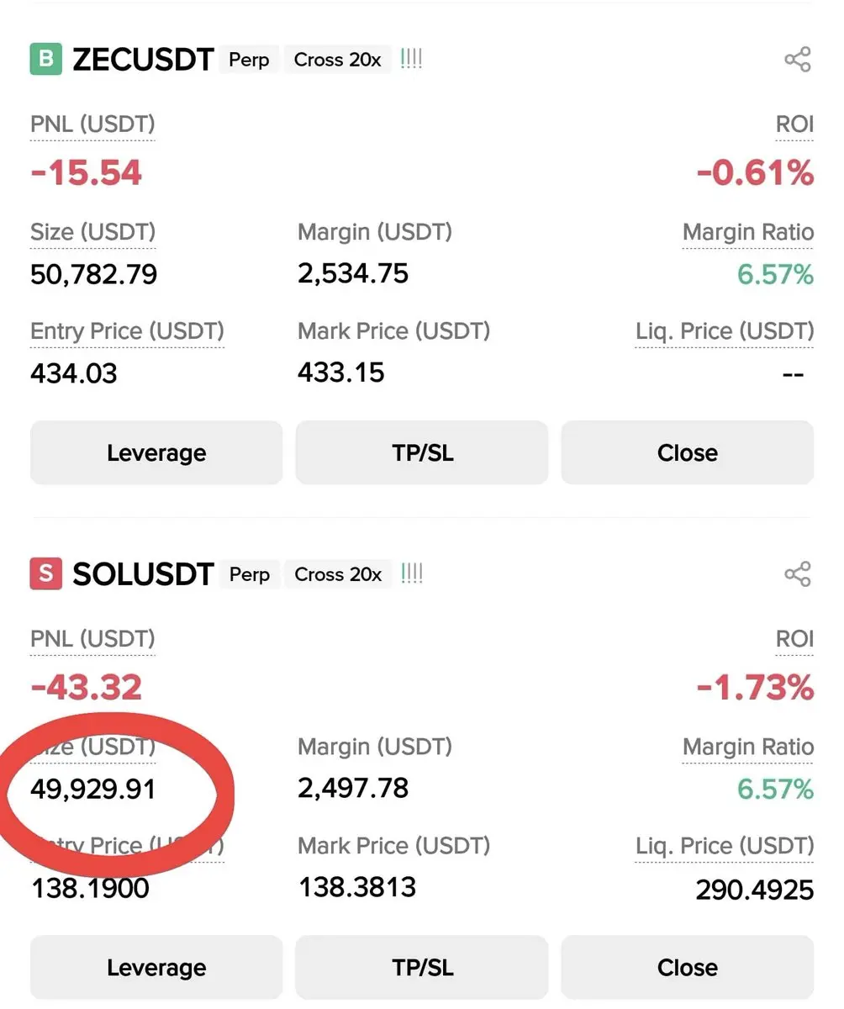
Task: Tap ZECUSDT Margin Ratio label
Action: tap(747, 233)
